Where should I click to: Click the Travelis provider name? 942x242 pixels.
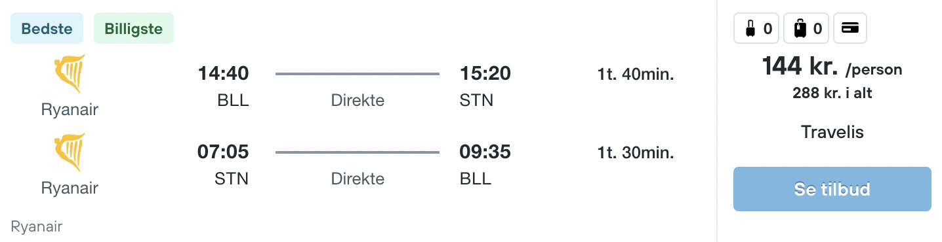[832, 133]
